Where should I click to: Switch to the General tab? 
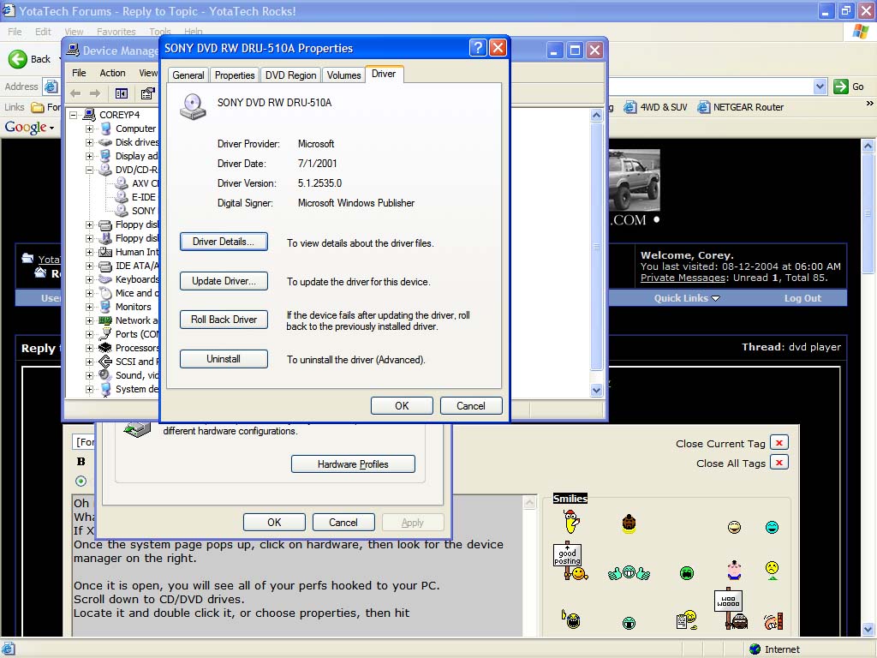point(188,75)
